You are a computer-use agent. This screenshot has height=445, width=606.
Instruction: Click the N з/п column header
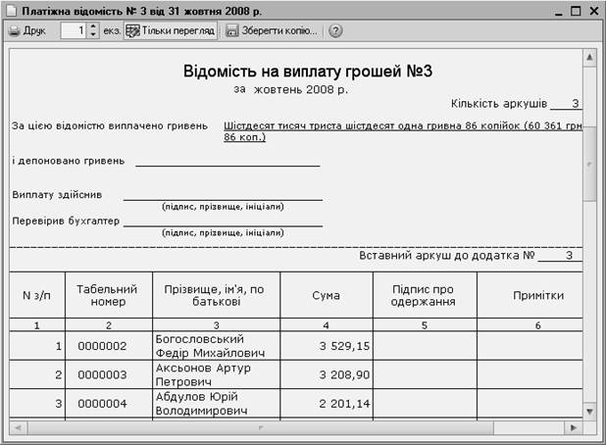(x=36, y=295)
